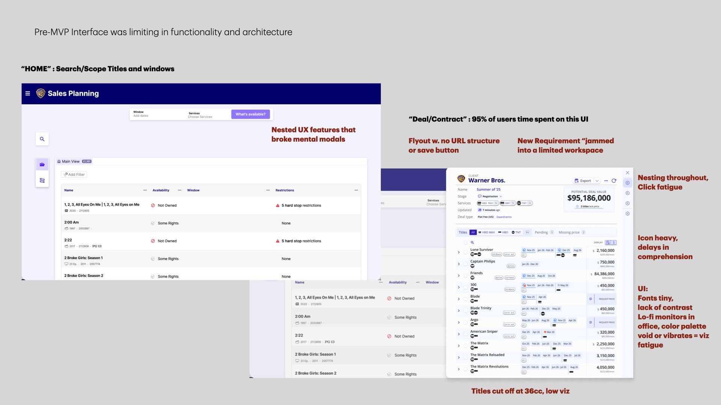Open the search icon in Sales Planning sidebar
The image size is (721, 405).
[42, 139]
